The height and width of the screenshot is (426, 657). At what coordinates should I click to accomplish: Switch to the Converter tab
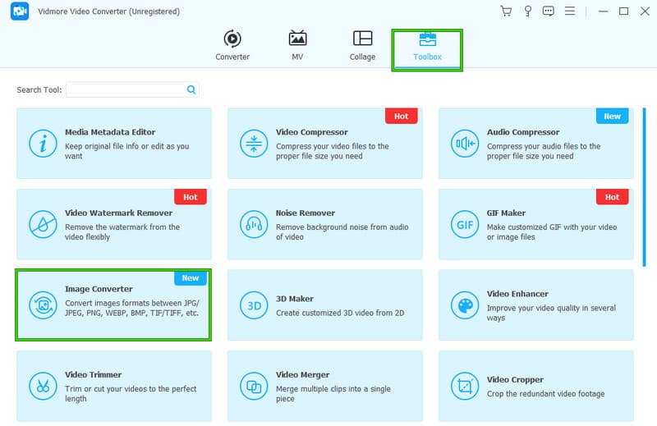point(232,46)
